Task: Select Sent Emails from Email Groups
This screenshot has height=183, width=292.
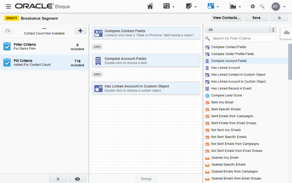Action: coord(234,123)
